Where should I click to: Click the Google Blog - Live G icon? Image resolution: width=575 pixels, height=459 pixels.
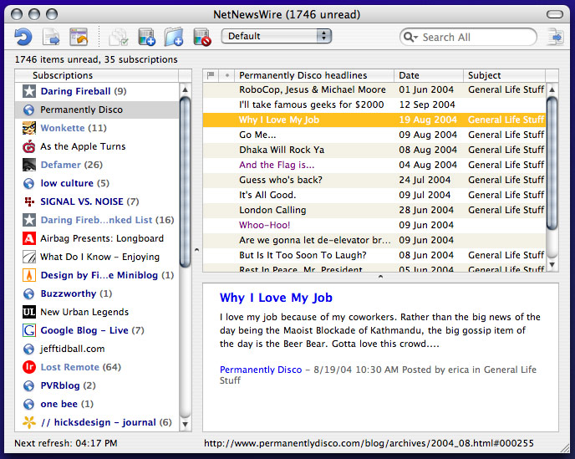29,330
